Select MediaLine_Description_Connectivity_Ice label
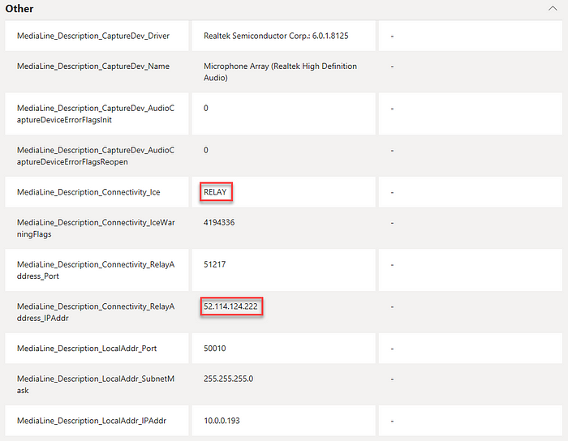This screenshot has height=441, width=568. click(88, 192)
